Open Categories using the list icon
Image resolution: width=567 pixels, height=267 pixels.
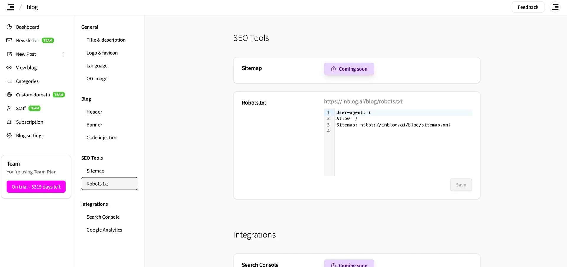(9, 81)
